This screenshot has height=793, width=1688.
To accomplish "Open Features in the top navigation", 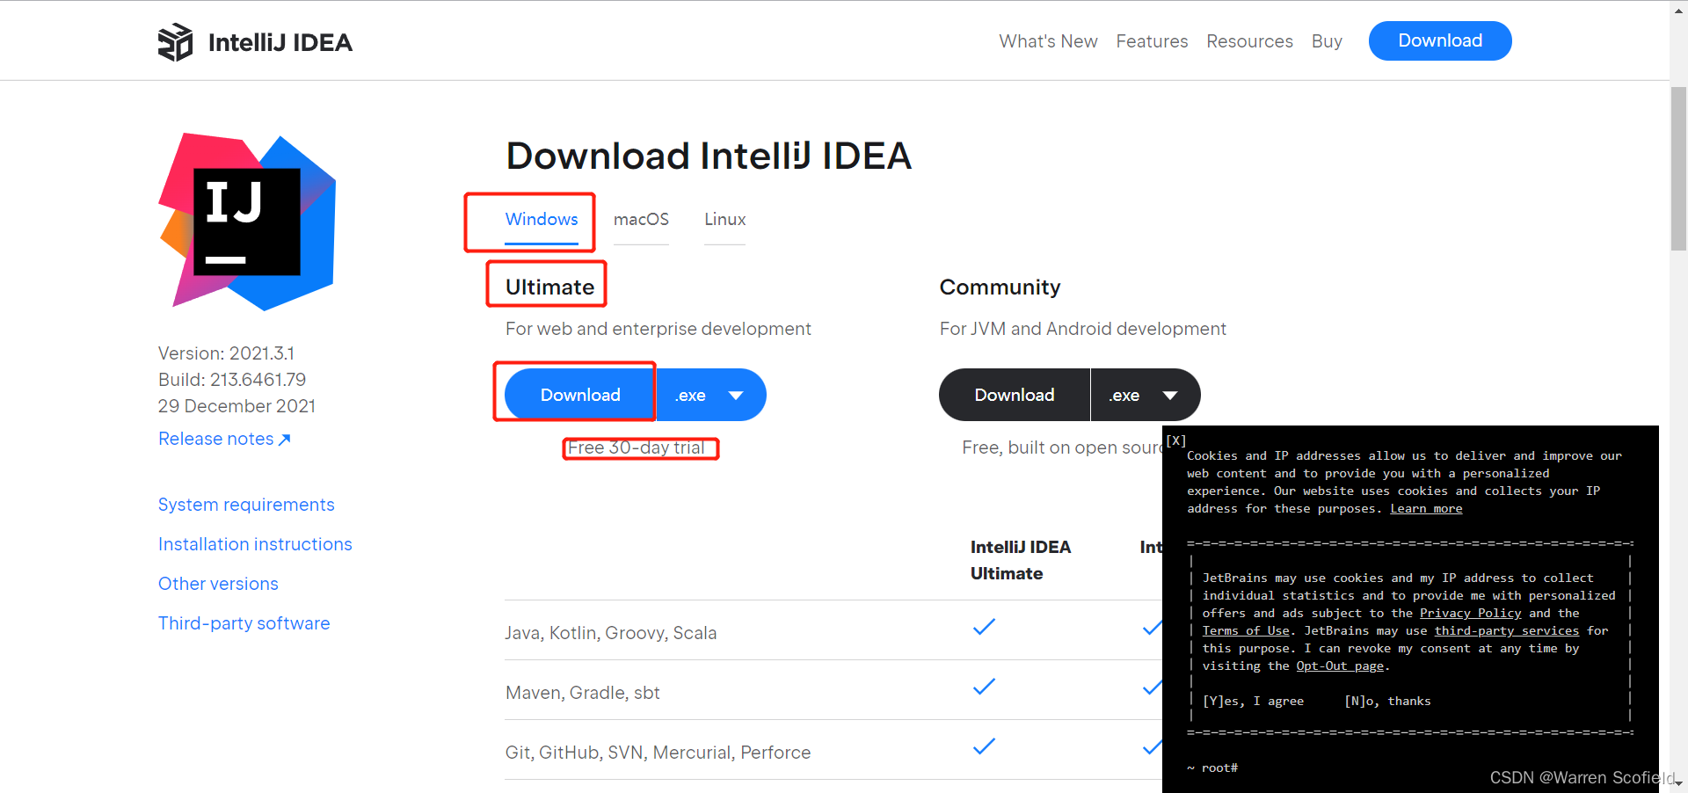I will coord(1152,41).
